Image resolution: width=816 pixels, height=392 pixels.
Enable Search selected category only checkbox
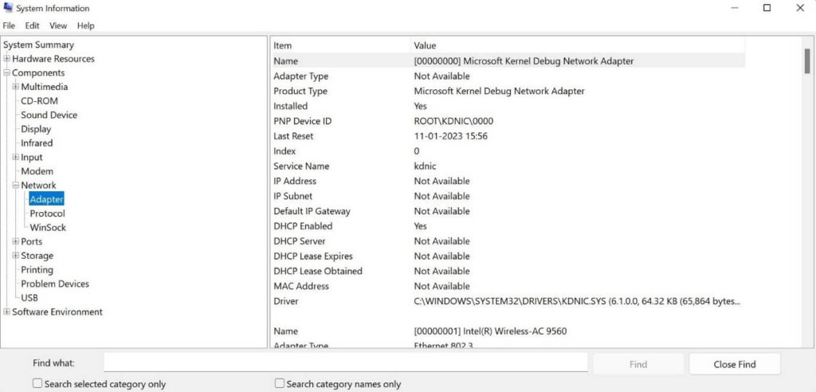(x=37, y=384)
